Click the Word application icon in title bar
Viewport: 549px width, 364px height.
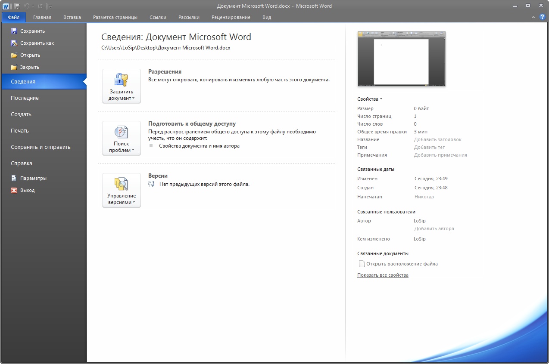coord(6,6)
